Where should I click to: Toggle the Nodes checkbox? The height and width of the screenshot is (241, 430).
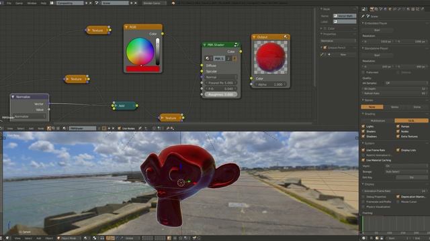point(398,131)
